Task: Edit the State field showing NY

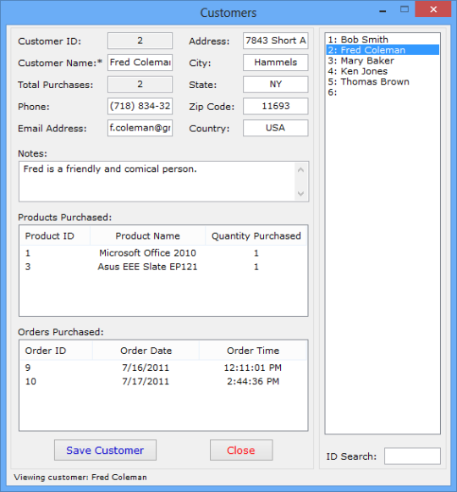Action: 275,84
